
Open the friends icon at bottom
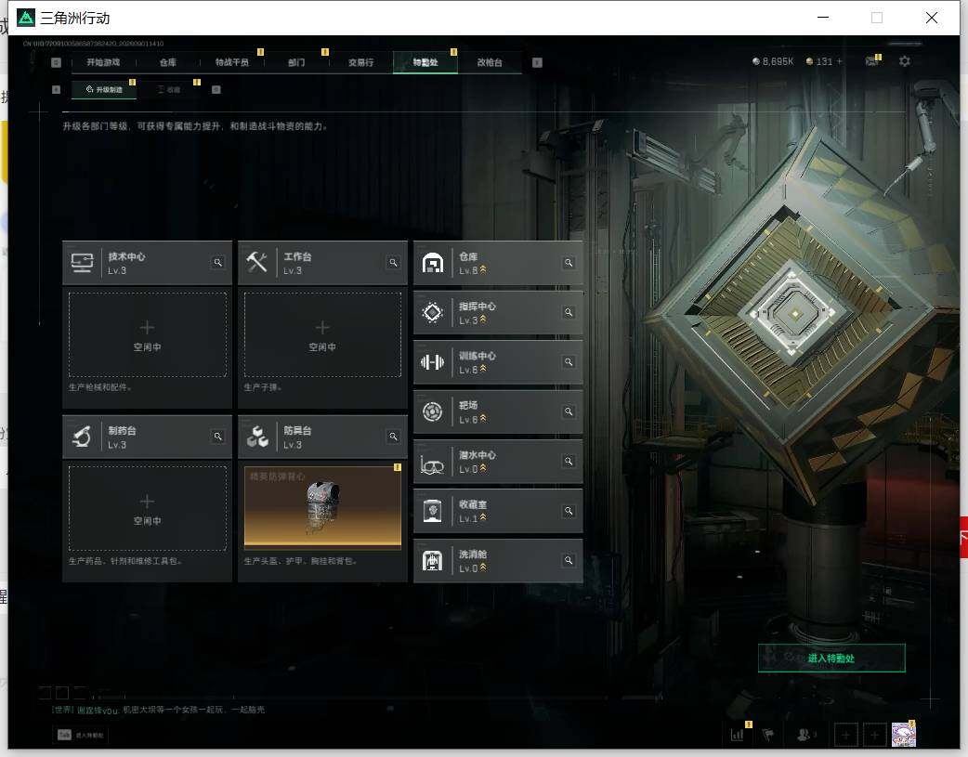click(x=804, y=735)
